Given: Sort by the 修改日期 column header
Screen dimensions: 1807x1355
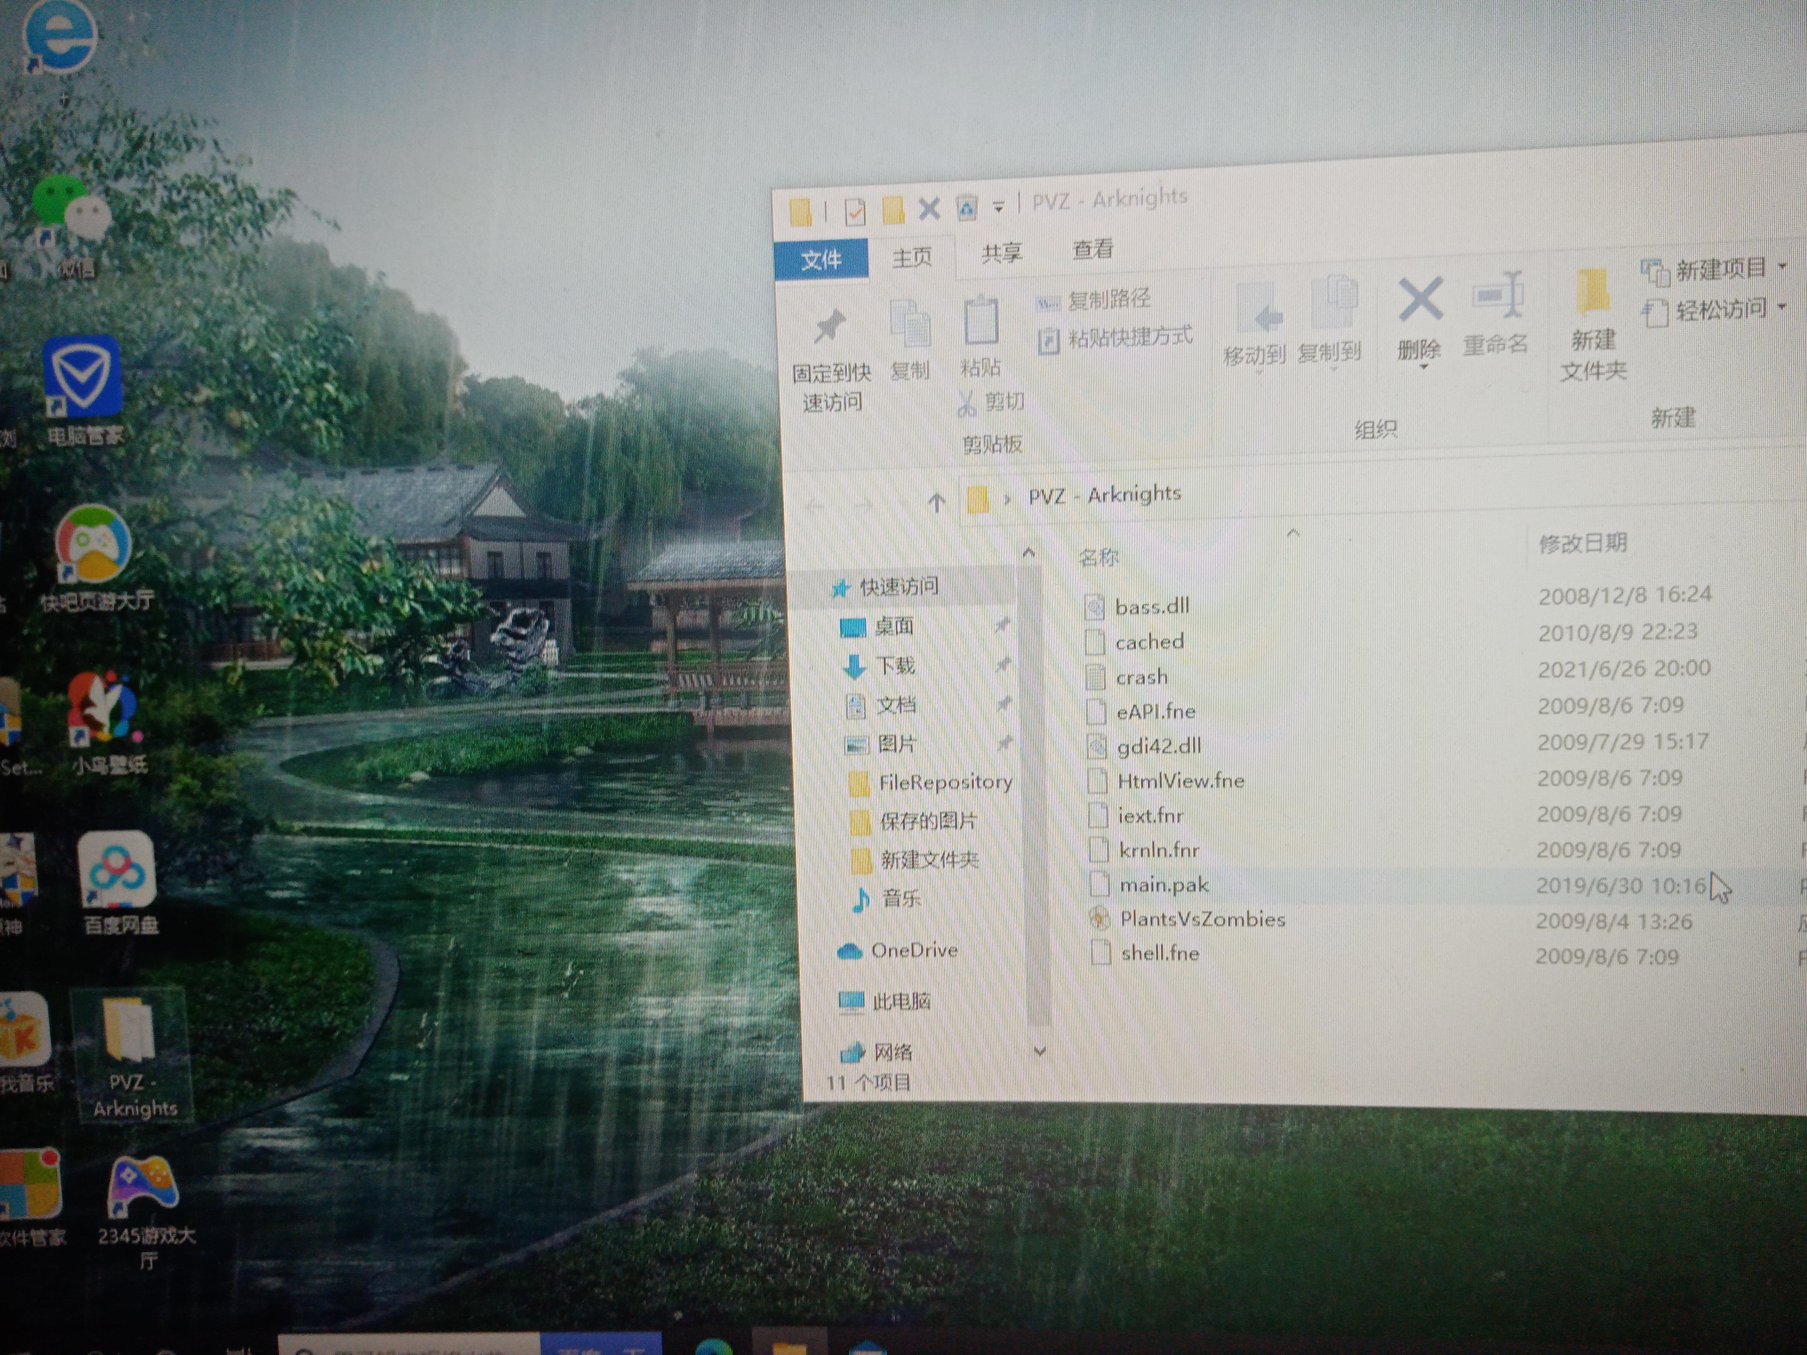Looking at the screenshot, I should tap(1582, 543).
